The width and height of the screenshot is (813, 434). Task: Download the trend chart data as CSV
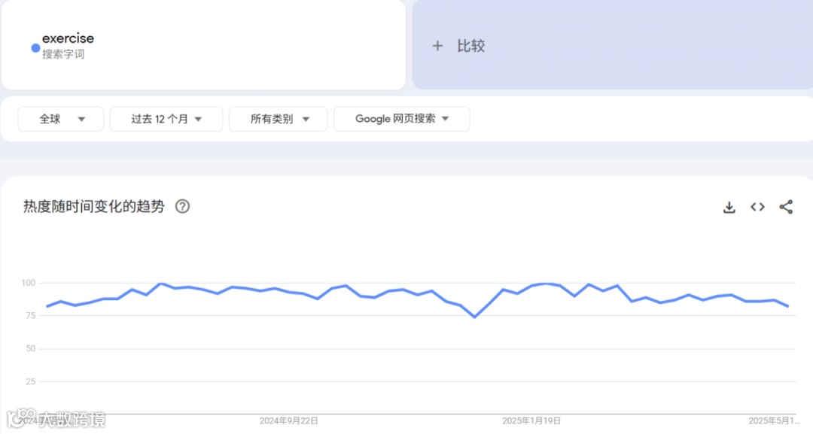(x=729, y=207)
